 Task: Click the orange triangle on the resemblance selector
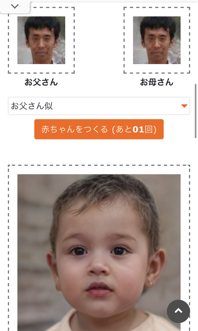click(x=184, y=106)
